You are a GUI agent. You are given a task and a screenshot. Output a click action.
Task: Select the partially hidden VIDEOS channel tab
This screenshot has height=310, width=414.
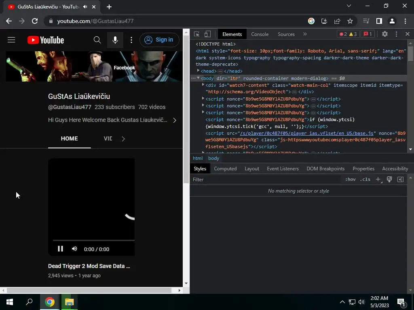(x=108, y=139)
